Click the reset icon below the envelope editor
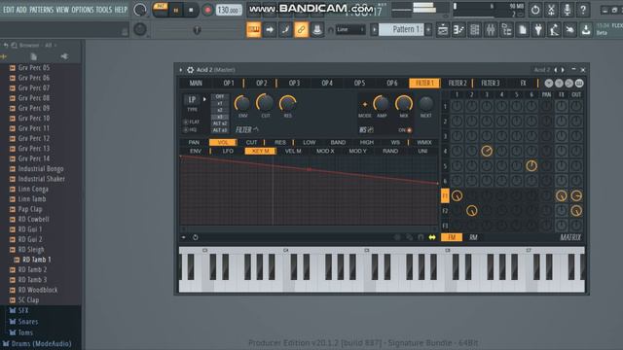 [196, 237]
